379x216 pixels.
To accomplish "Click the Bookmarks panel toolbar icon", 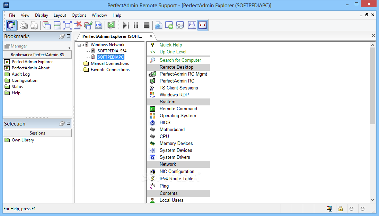I will point(11,25).
